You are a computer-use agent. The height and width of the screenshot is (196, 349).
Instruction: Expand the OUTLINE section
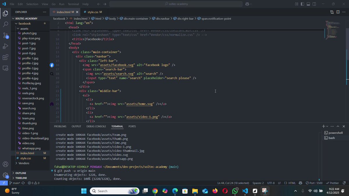(x=21, y=173)
